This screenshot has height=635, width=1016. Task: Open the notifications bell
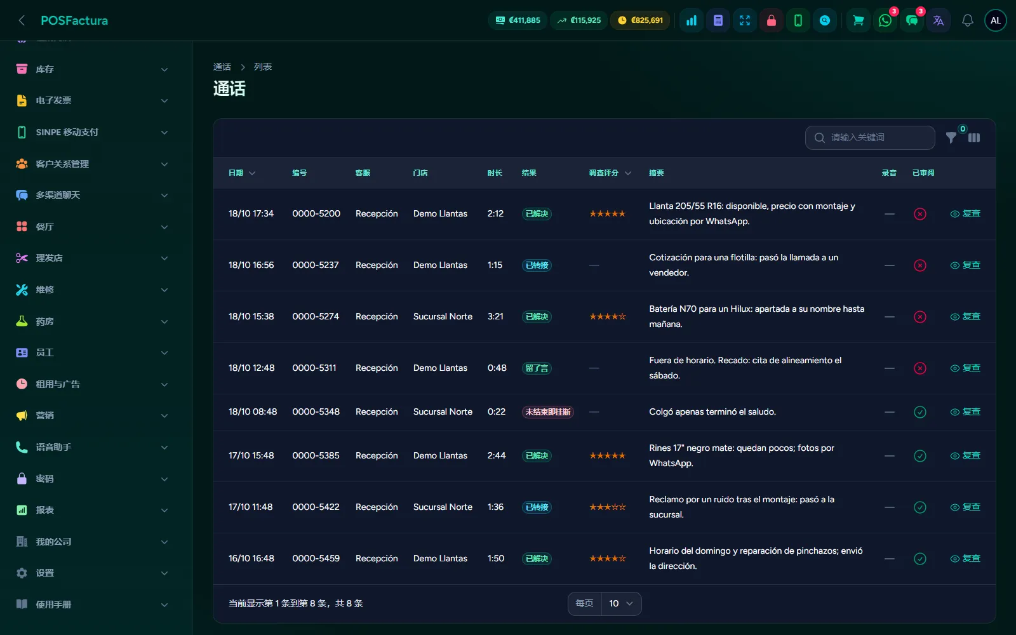[968, 20]
